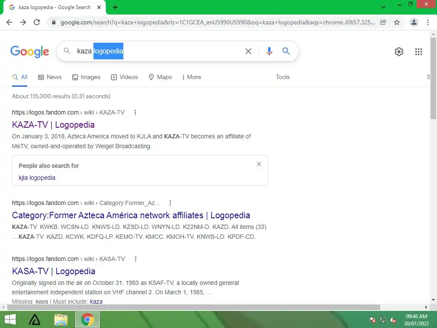
Task: Click the About 115,000 results text
Action: coord(61,96)
